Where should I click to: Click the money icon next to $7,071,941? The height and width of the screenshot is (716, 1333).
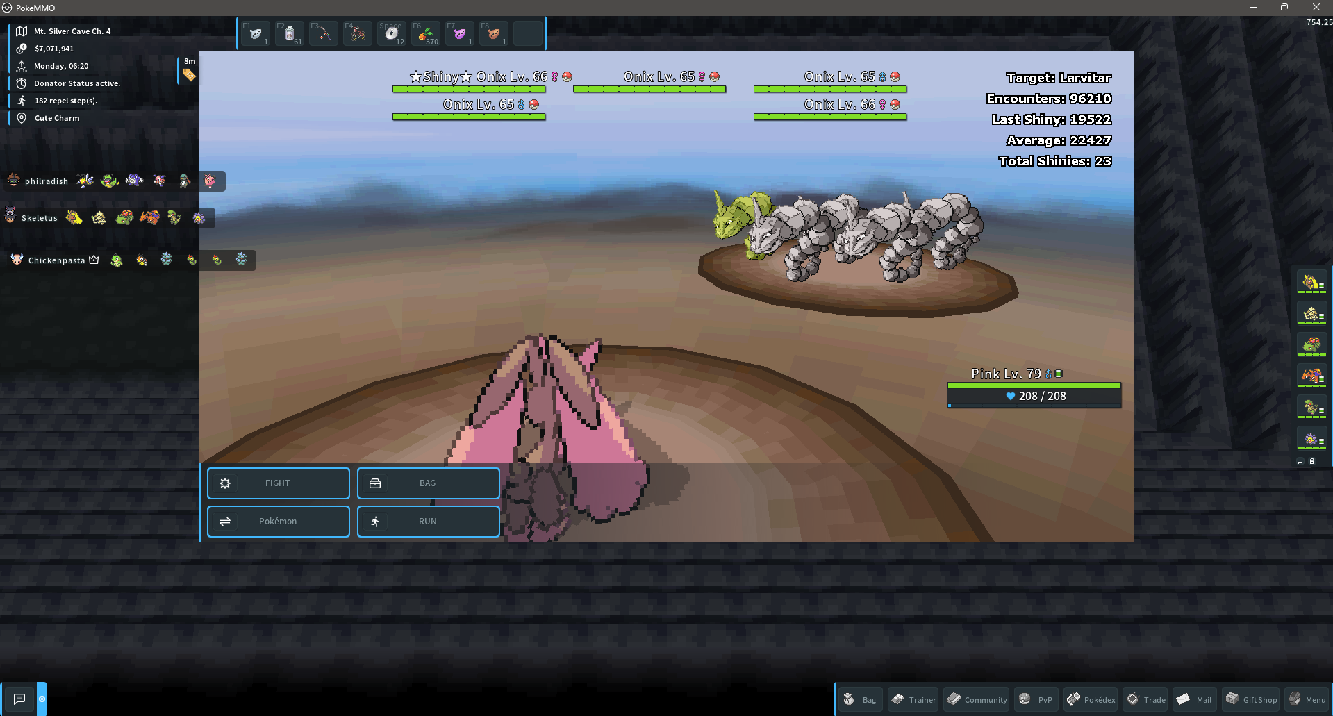[22, 49]
